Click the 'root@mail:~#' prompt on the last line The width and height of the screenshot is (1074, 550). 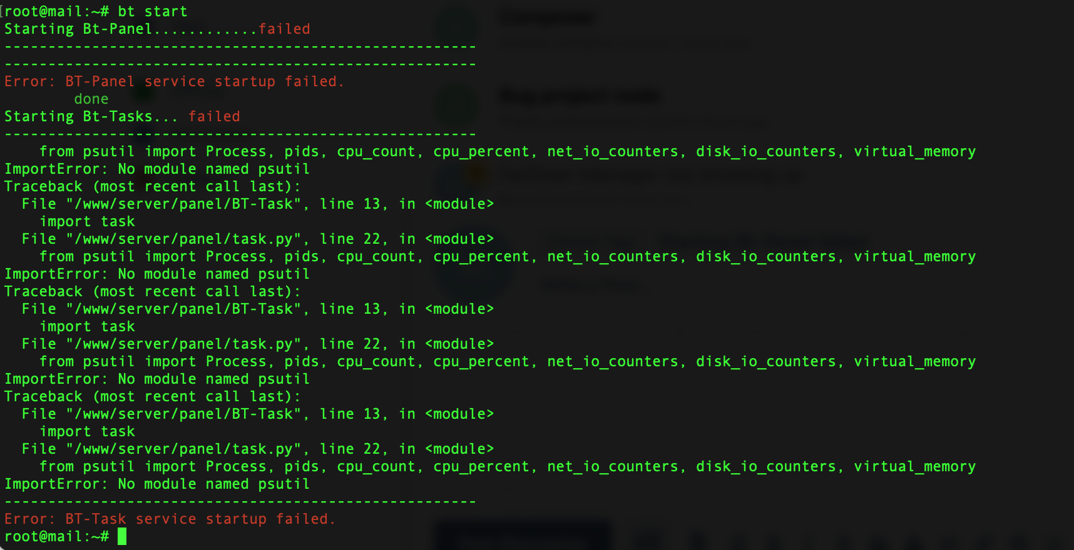pos(56,536)
